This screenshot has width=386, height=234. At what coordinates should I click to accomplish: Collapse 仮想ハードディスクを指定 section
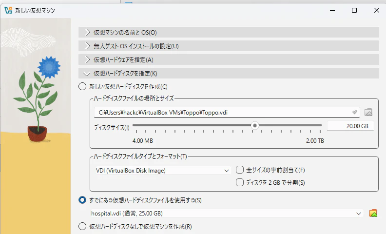pyautogui.click(x=229, y=74)
